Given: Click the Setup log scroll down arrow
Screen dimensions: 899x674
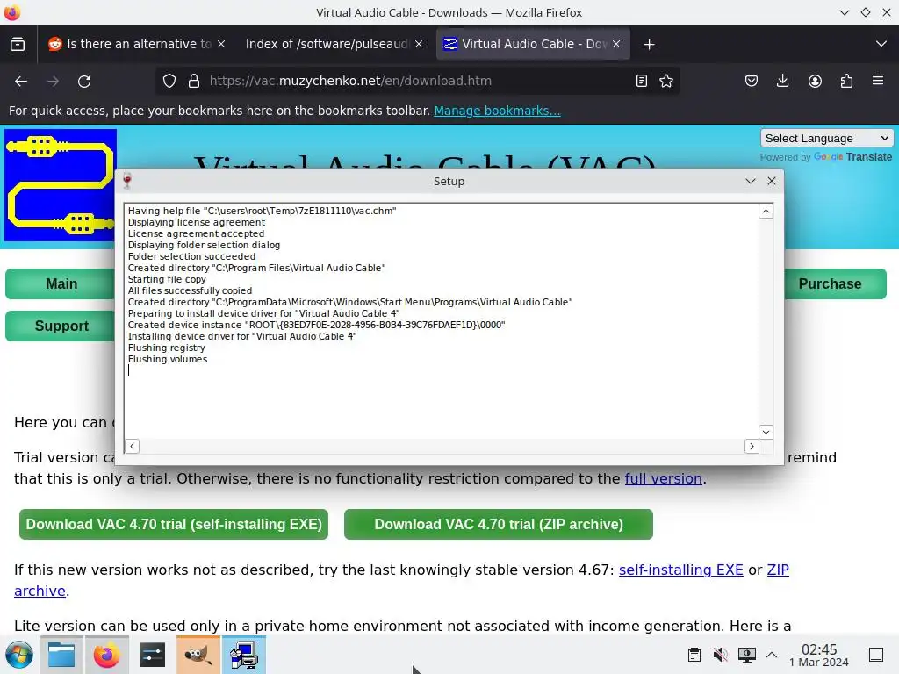Looking at the screenshot, I should click(x=766, y=432).
